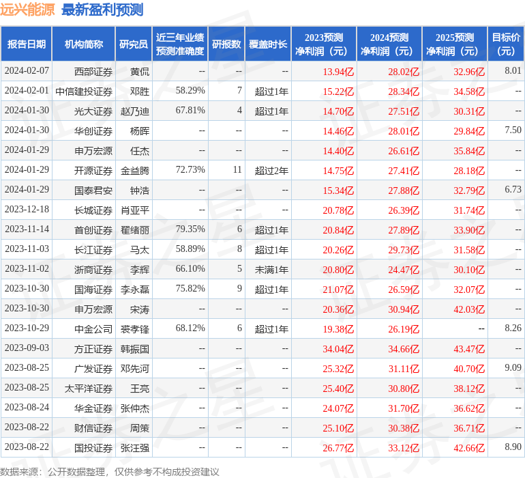Click 中金公司 institution name
The image size is (525, 478).
point(93,329)
